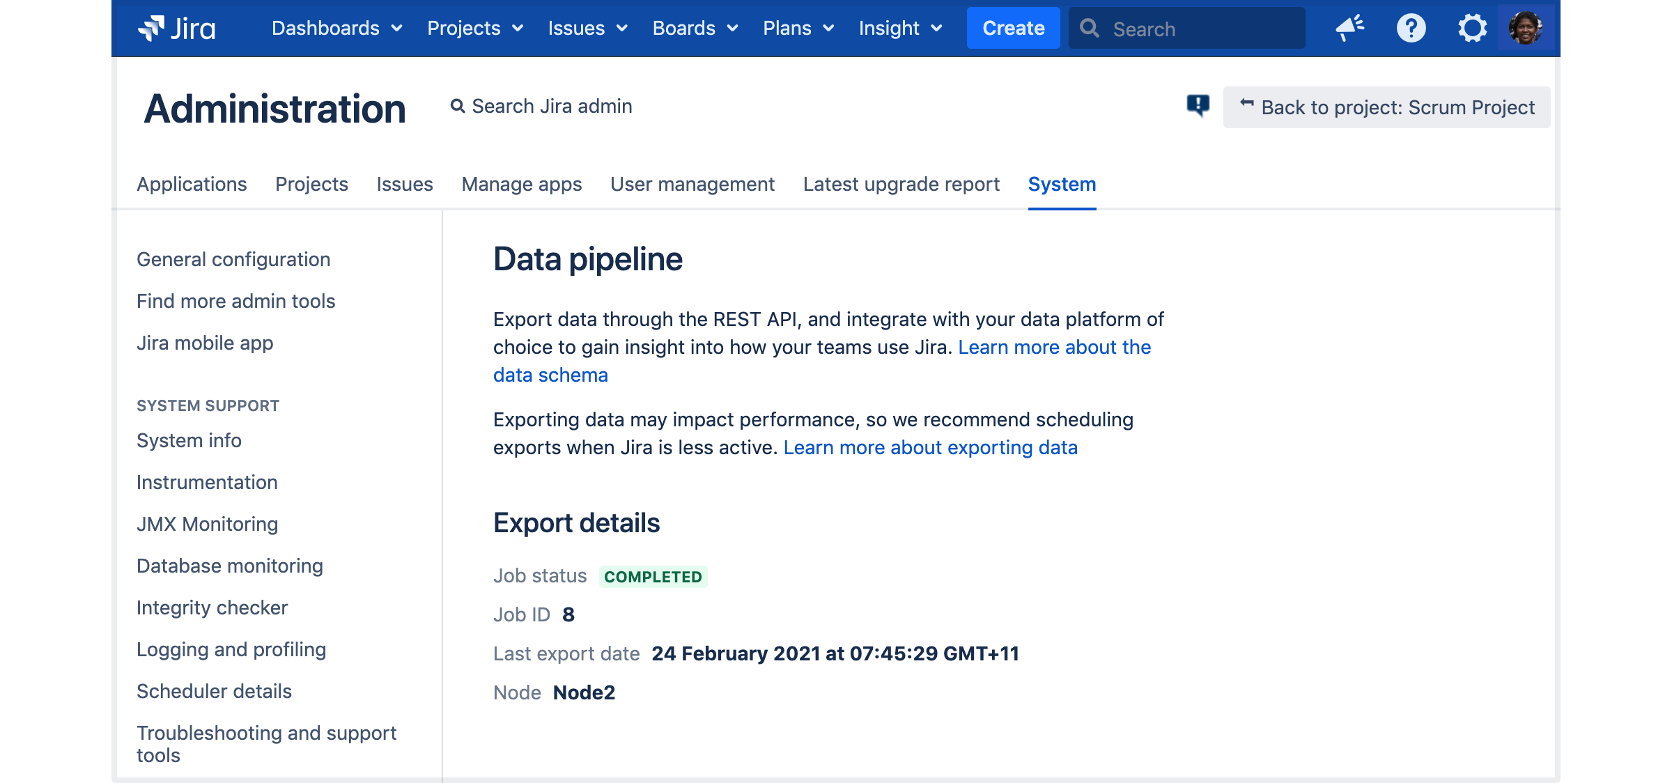Screen dimensions: 1672x783
Task: Open the Latest upgrade report tab
Action: pyautogui.click(x=901, y=184)
